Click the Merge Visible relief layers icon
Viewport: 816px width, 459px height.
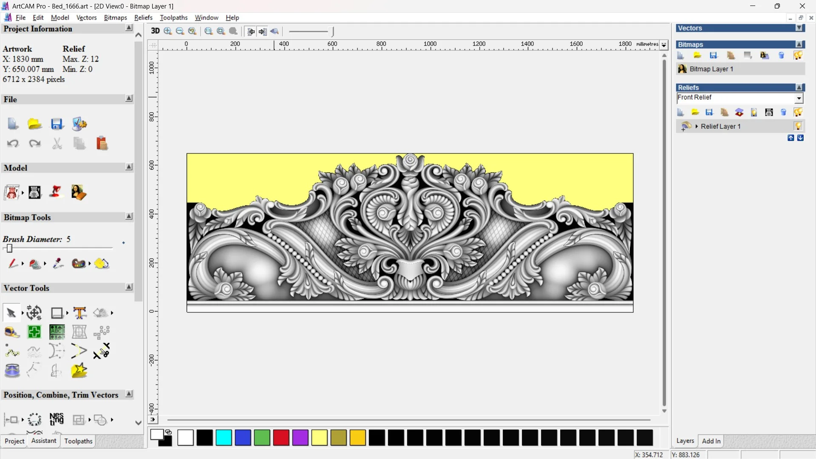pyautogui.click(x=739, y=113)
